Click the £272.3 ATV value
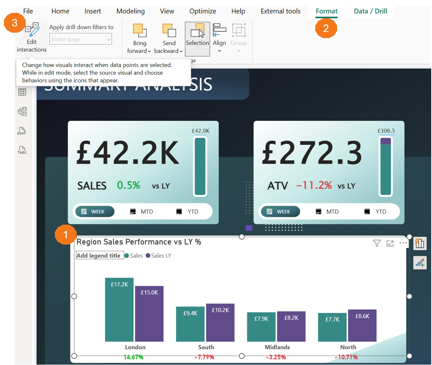The image size is (432, 365). 312,152
